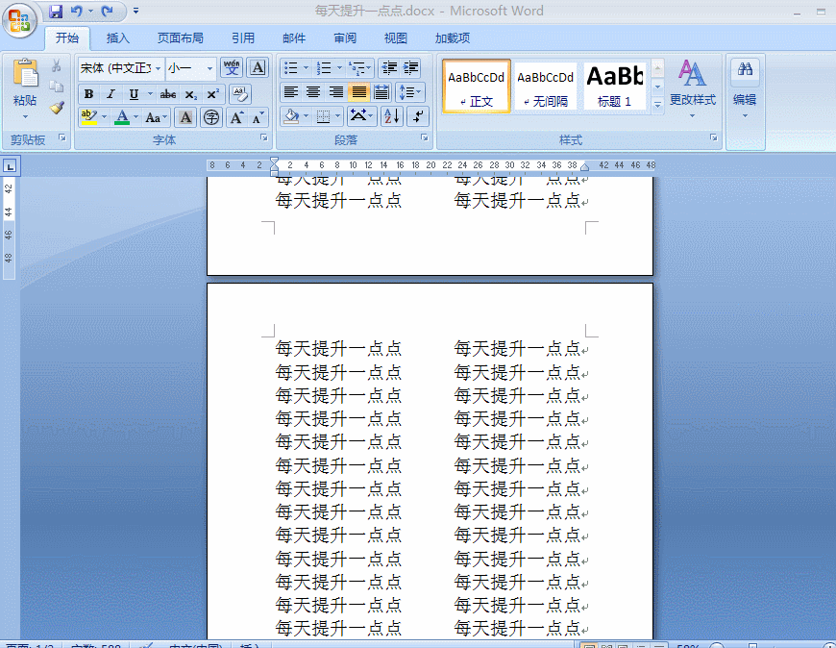Sort text with the A-Z icon
The image size is (836, 648).
click(392, 116)
